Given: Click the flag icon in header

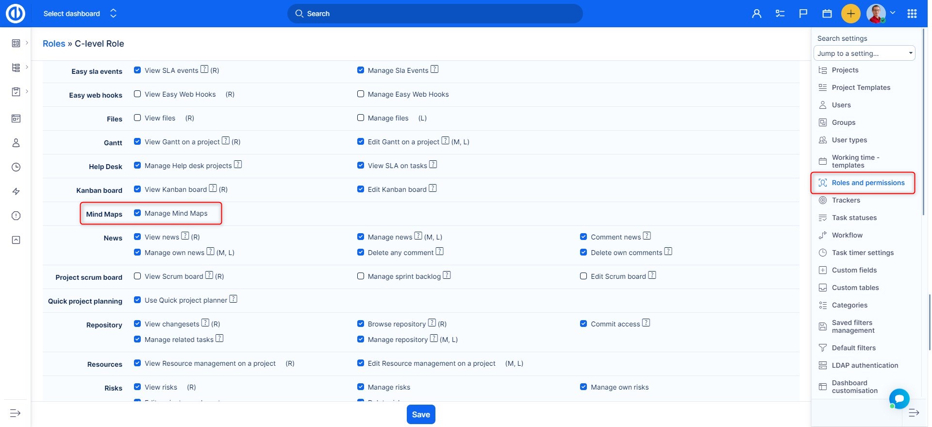Looking at the screenshot, I should (x=803, y=14).
